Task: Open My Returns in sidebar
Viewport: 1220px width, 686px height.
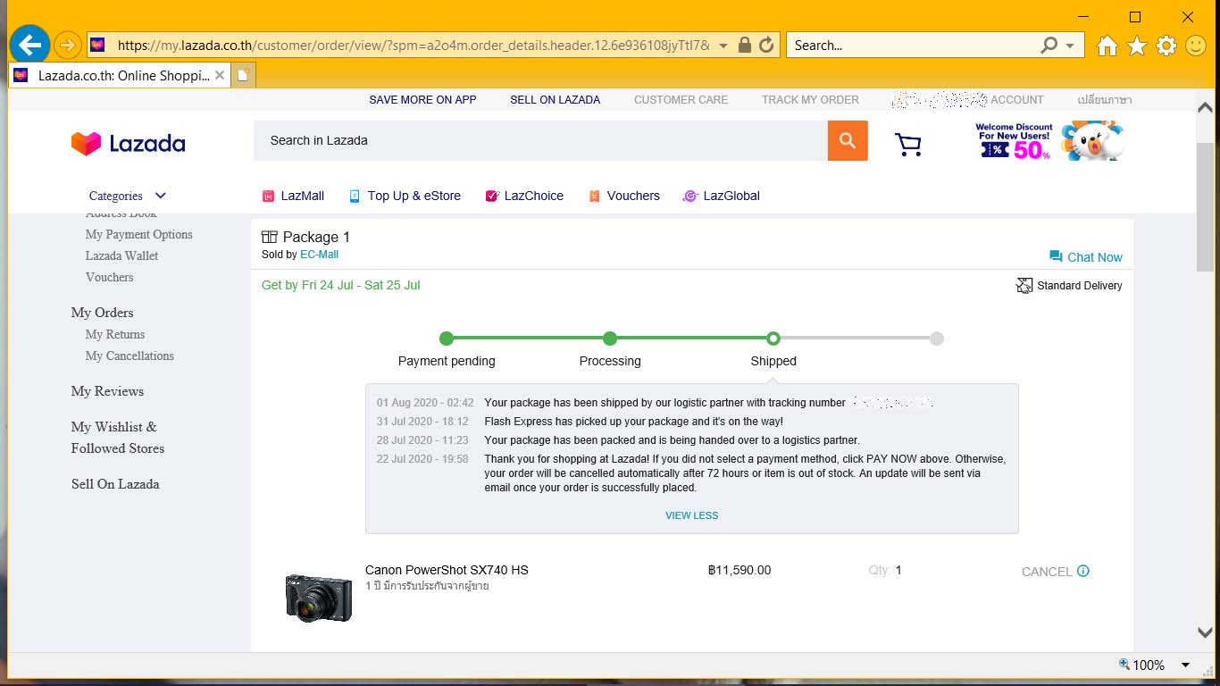Action: click(114, 334)
